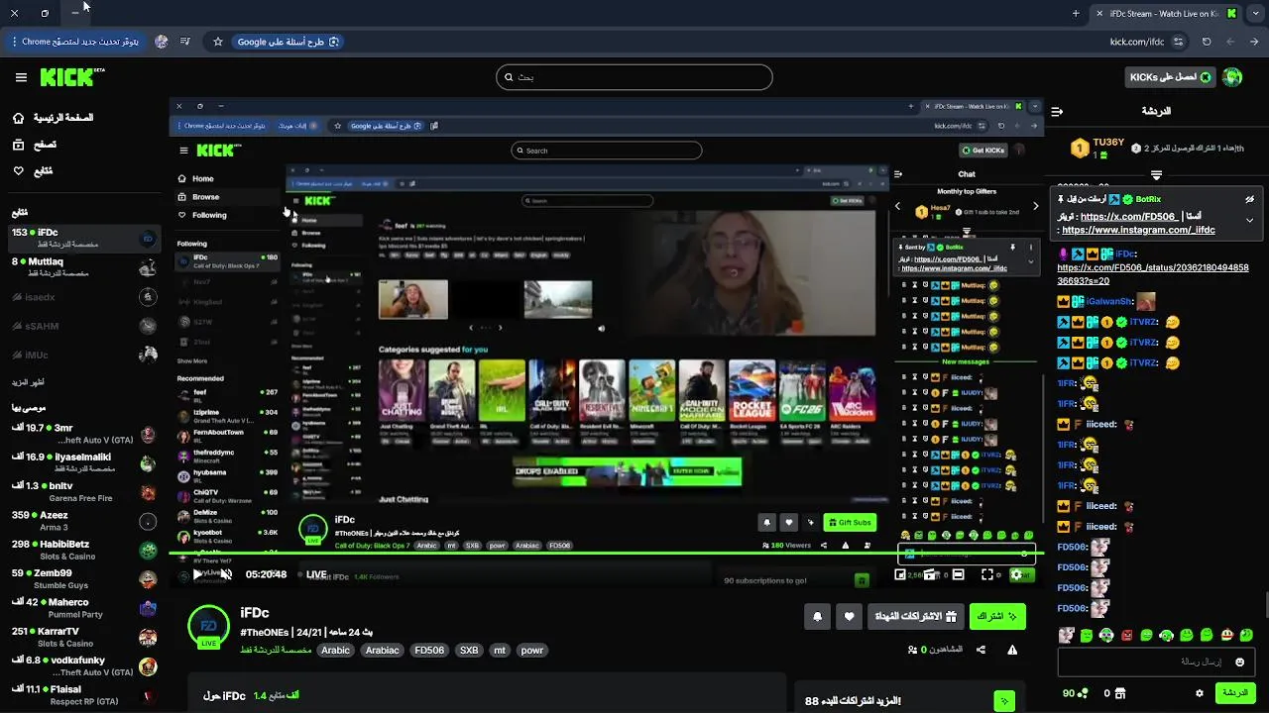Click the clip creation icon in the player
The image size is (1269, 713).
click(929, 574)
